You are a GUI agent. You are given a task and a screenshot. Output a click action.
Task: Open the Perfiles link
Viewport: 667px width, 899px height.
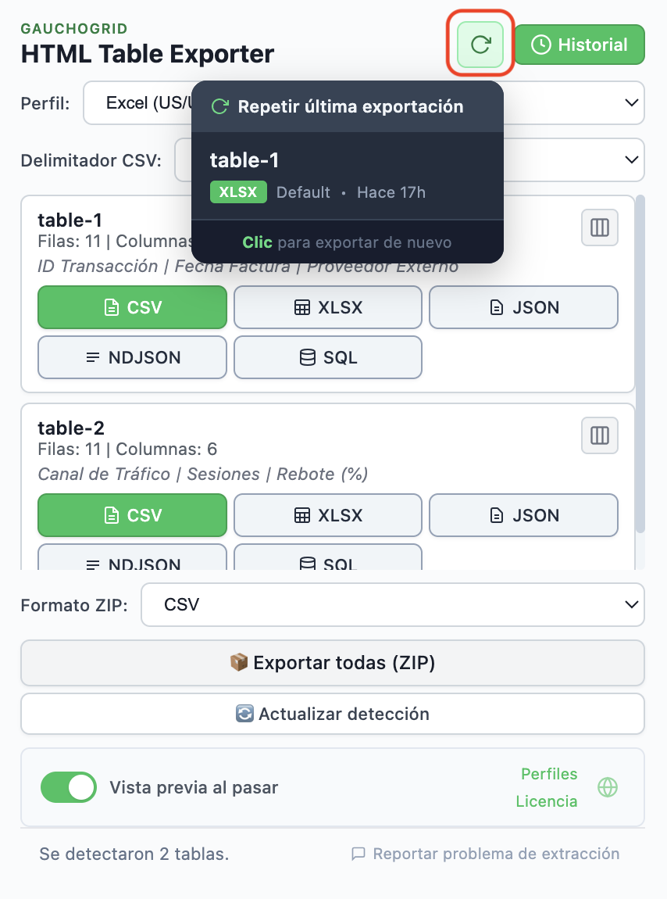point(549,774)
